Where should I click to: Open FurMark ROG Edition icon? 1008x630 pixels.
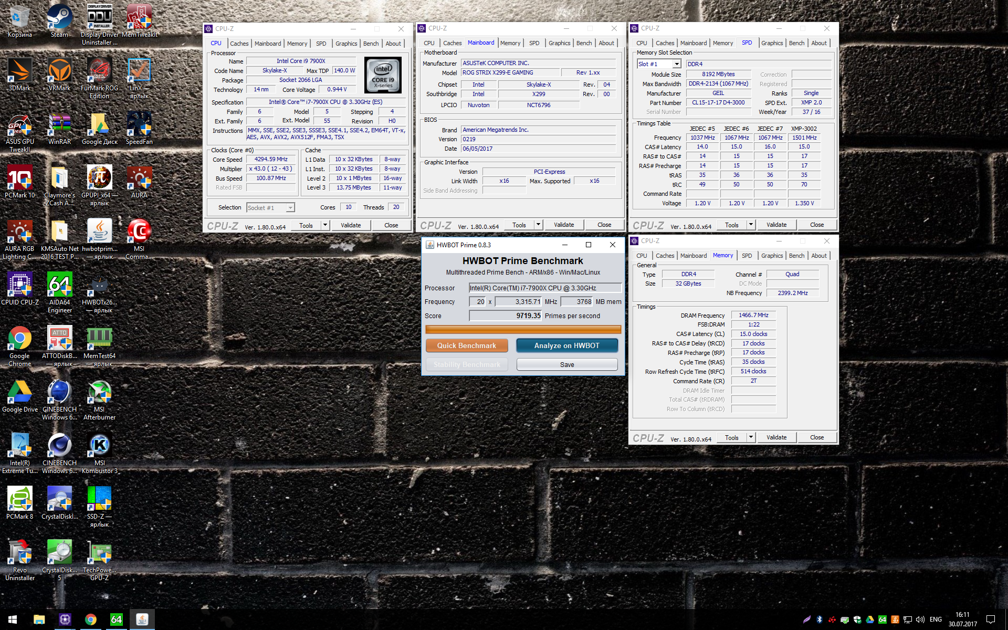click(99, 78)
